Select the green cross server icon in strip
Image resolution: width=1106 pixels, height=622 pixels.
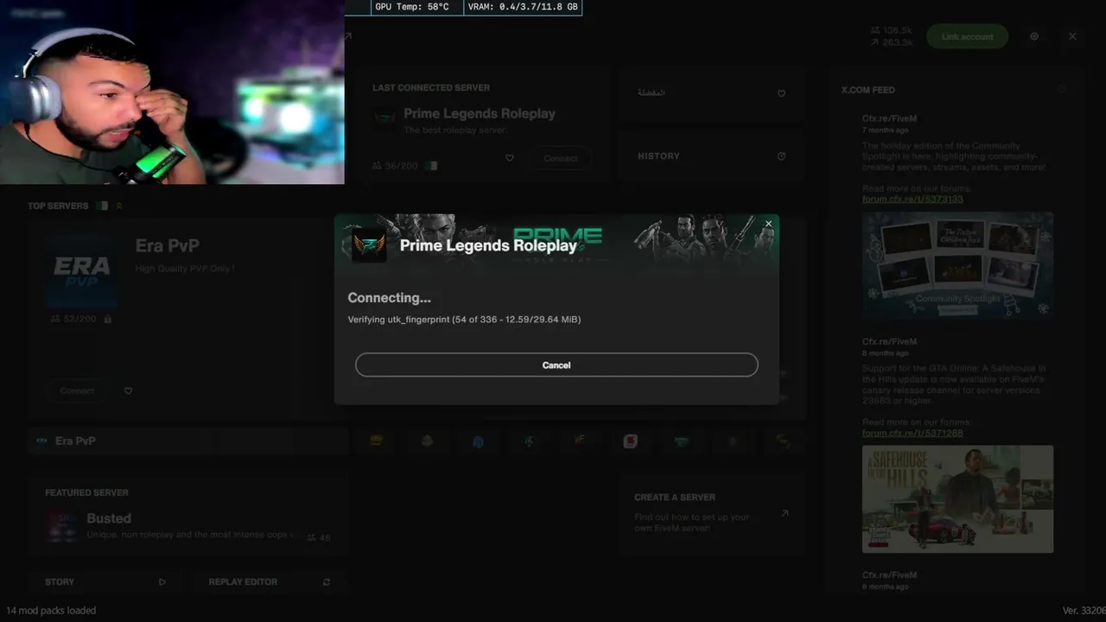pyautogui.click(x=529, y=441)
